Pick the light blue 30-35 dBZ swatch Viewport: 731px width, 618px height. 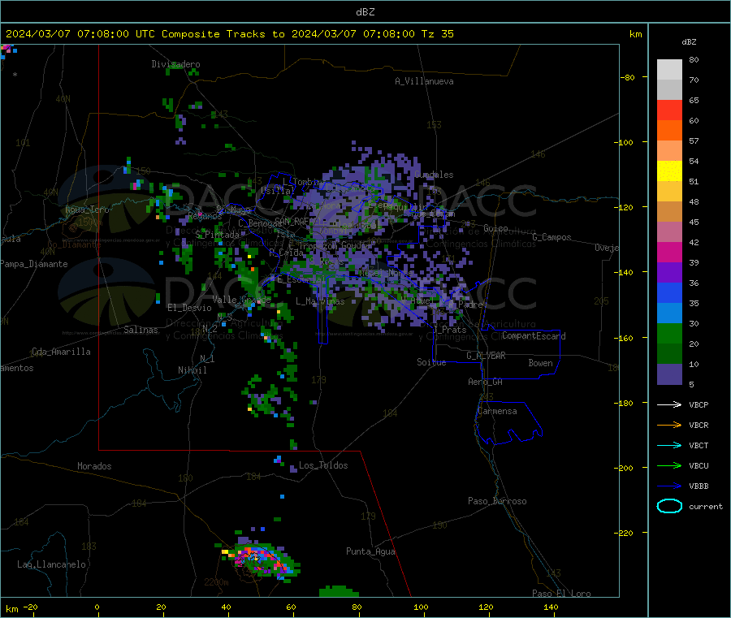(669, 313)
